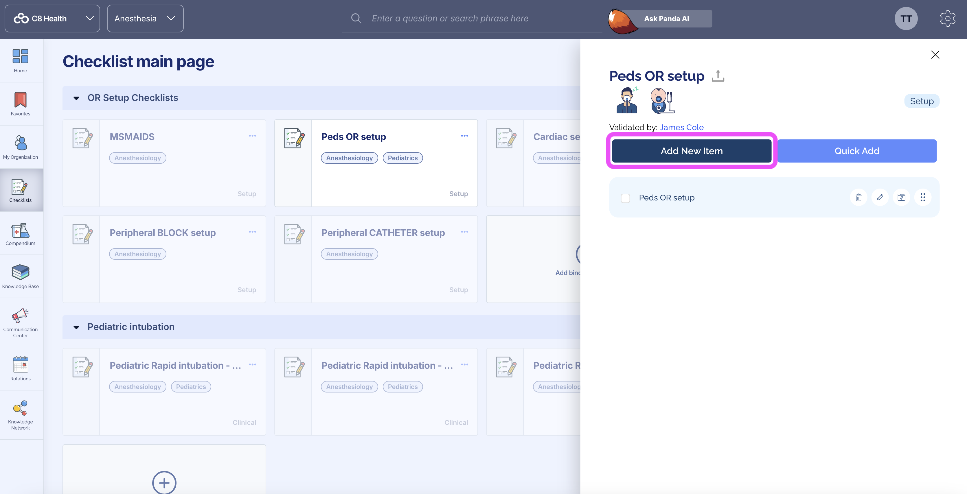This screenshot has height=494, width=967.
Task: Open the Peripheral CATHETER setup card title
Action: click(383, 233)
